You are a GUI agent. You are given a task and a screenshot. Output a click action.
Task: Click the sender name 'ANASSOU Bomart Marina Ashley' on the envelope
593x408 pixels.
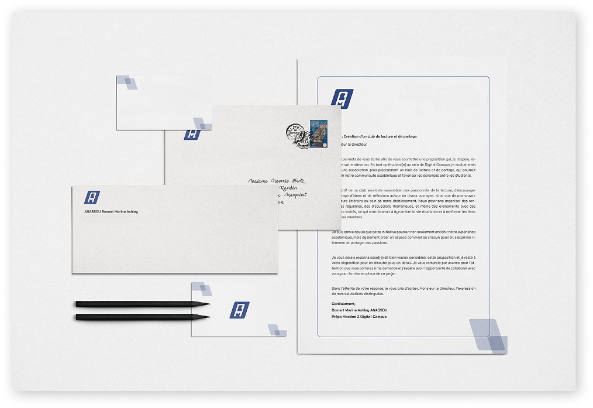(111, 211)
